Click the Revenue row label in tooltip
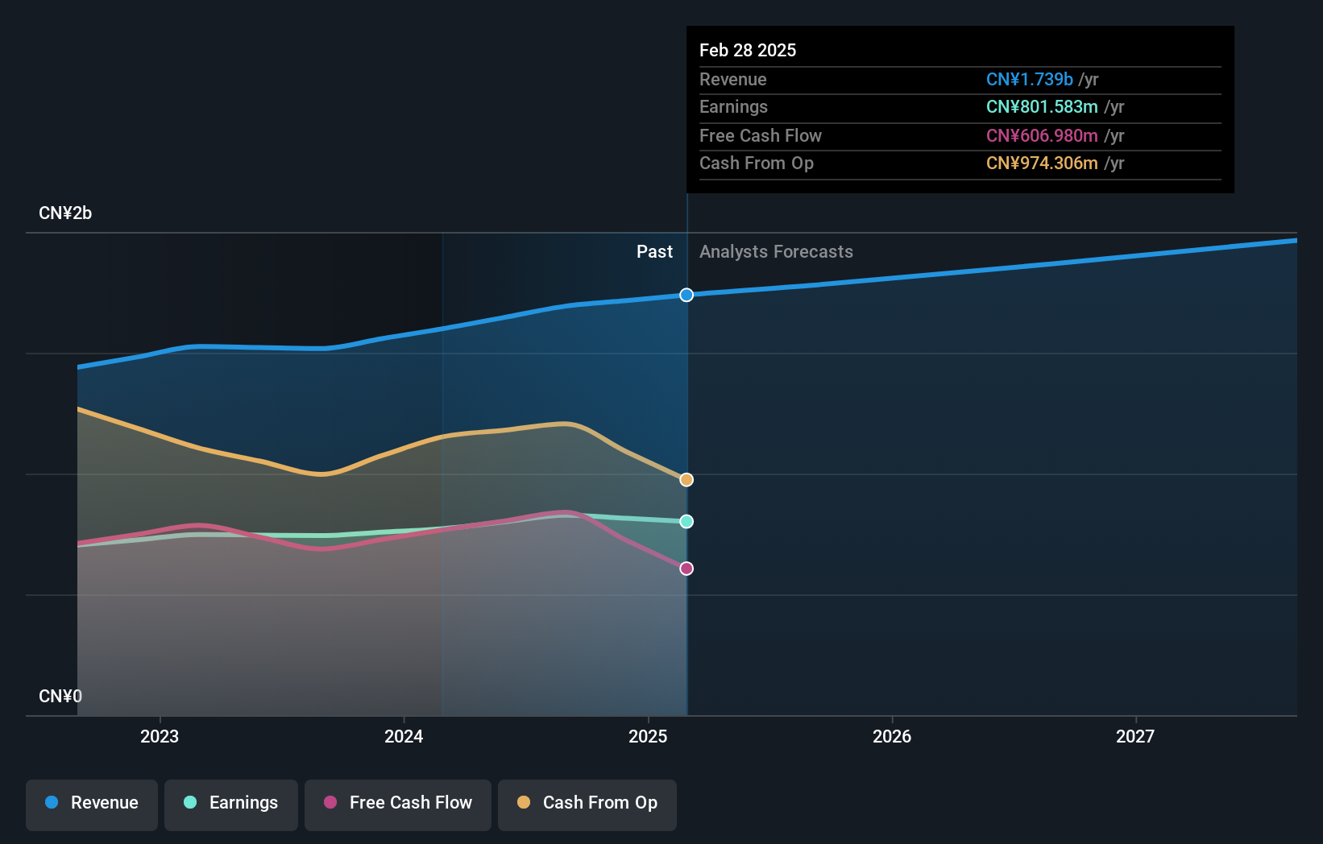The height and width of the screenshot is (844, 1323). (733, 79)
